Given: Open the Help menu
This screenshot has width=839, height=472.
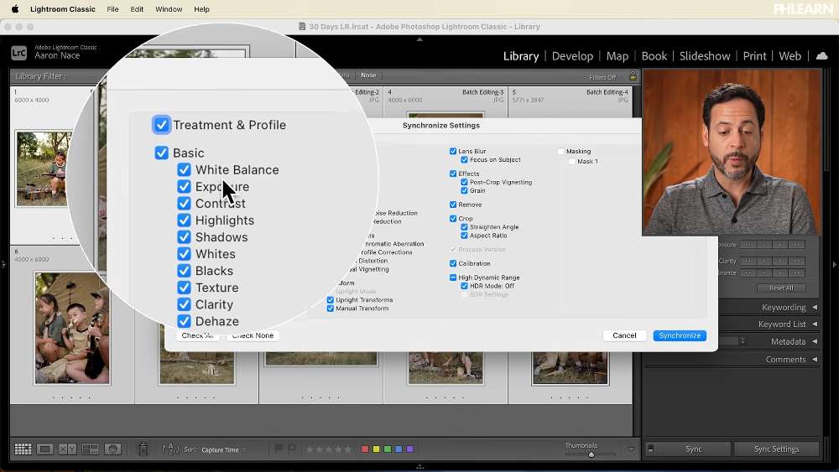Looking at the screenshot, I should click(201, 9).
